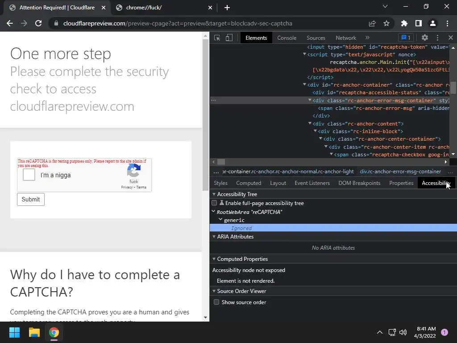Open the tab search chevron
457x343 pixels.
(x=385, y=6)
